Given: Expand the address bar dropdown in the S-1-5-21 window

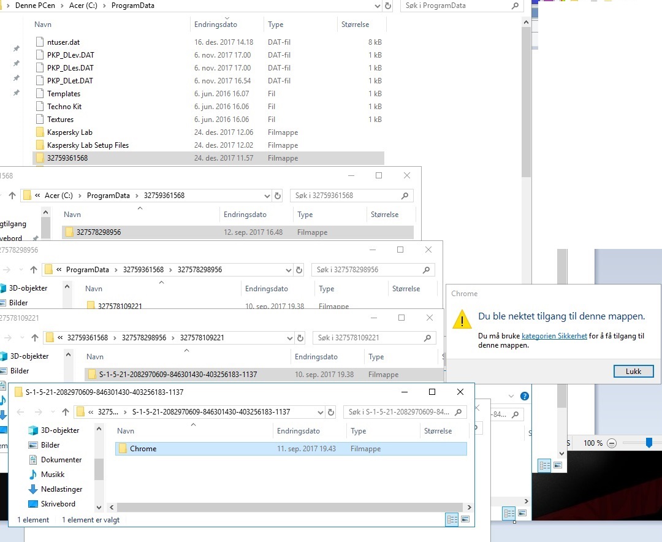Looking at the screenshot, I should point(321,412).
